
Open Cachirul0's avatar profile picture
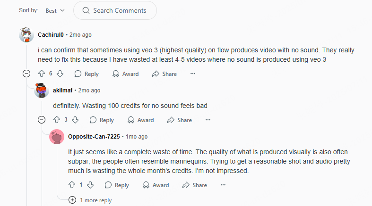click(x=26, y=35)
